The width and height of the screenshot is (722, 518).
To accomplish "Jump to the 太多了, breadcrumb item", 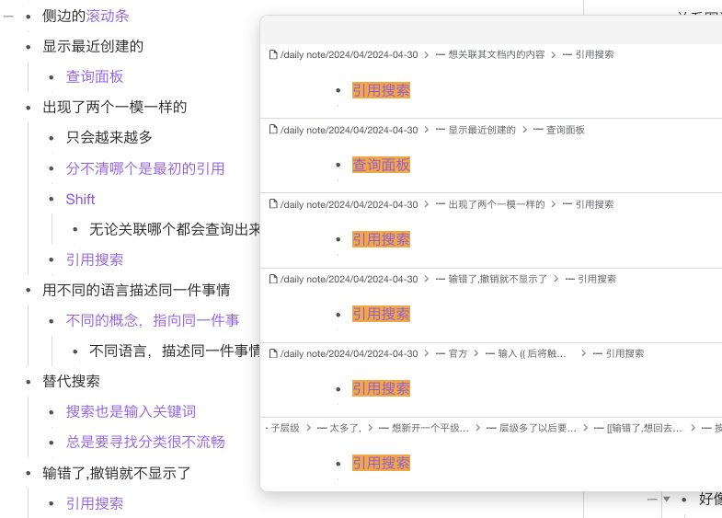I will (x=345, y=428).
